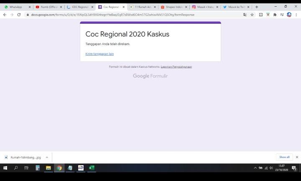Switch to the loading COC Regional tab
The width and height of the screenshot is (301, 181).
pos(80,7)
